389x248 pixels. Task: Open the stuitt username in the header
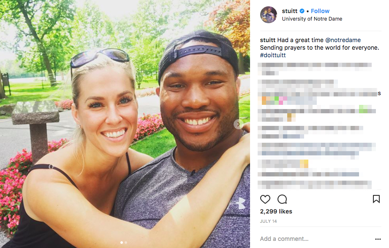pyautogui.click(x=289, y=11)
